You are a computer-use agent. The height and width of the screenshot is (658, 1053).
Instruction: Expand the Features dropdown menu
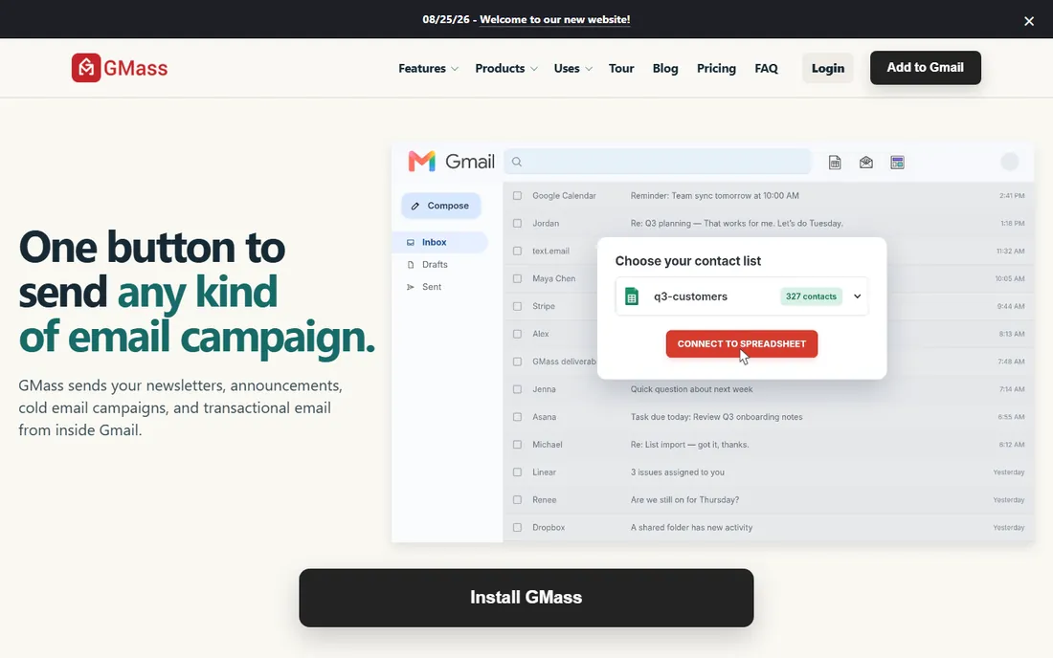point(429,69)
